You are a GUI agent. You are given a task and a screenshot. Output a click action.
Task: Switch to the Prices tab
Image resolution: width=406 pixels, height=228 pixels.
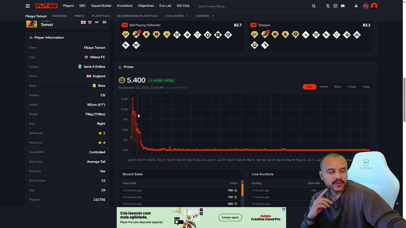click(x=79, y=16)
